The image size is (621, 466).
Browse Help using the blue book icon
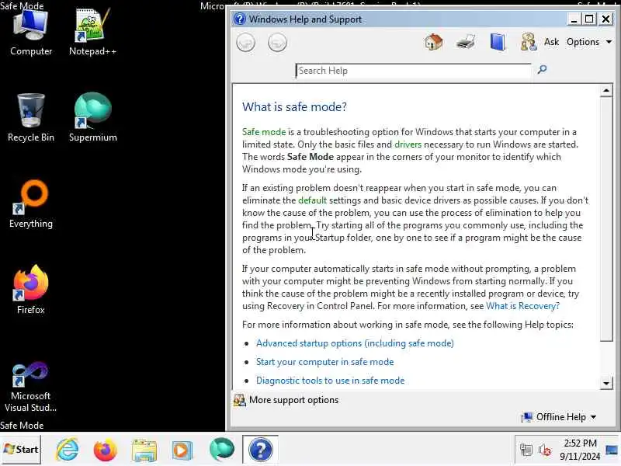[x=498, y=42]
